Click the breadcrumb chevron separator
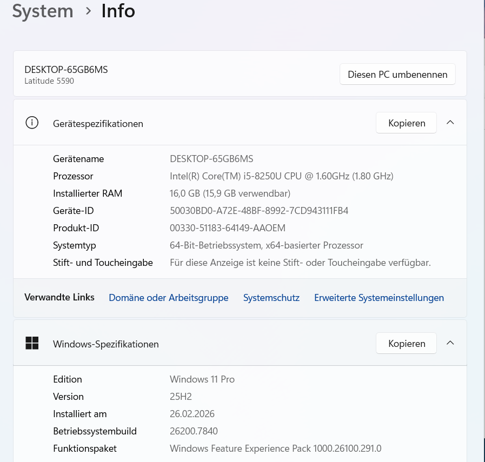Screen dimensions: 485x462 (89, 11)
